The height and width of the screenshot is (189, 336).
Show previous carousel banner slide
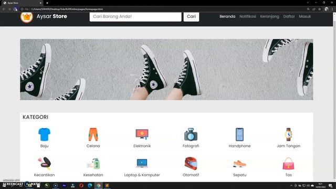click(42, 69)
